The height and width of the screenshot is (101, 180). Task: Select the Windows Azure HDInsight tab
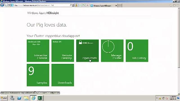tap(102, 6)
